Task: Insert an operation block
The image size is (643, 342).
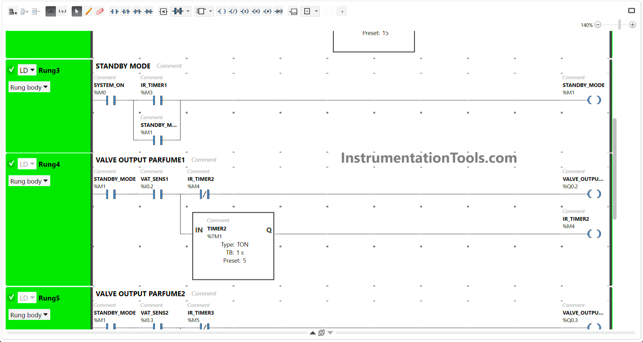Action: [293, 12]
